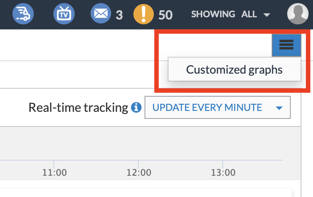313x197 pixels.
Task: Click the info icon beside Real-time tracking
Action: point(137,107)
